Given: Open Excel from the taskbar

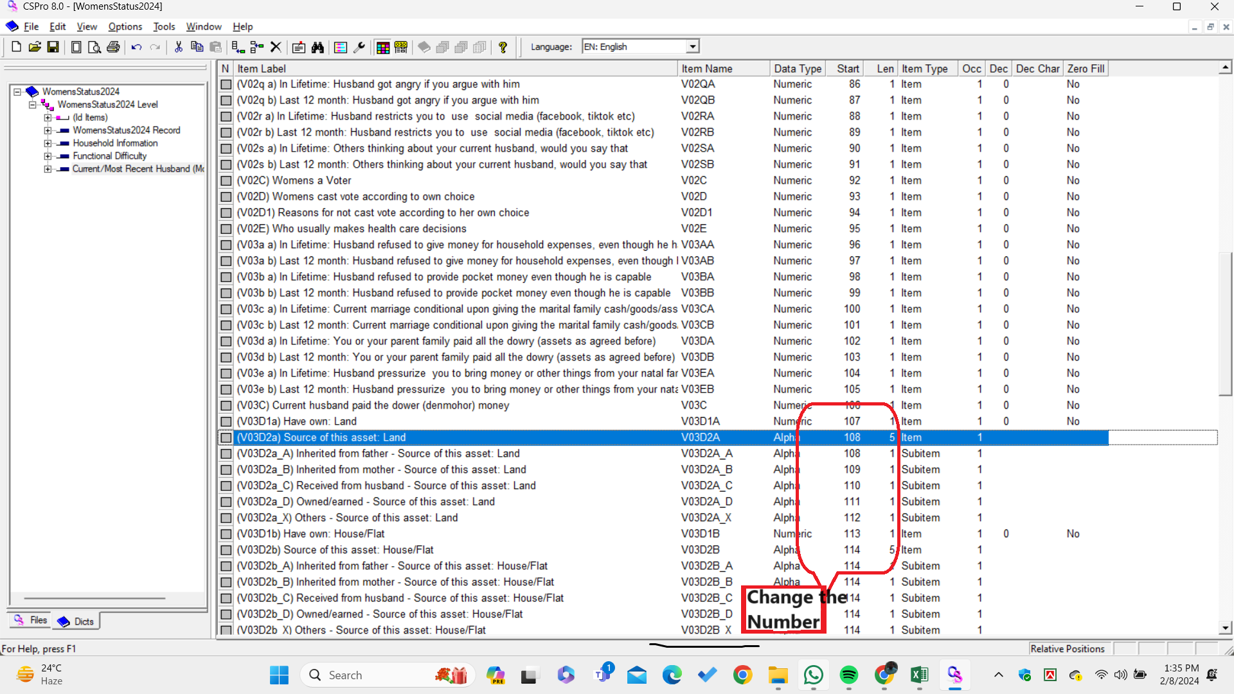Looking at the screenshot, I should point(920,675).
